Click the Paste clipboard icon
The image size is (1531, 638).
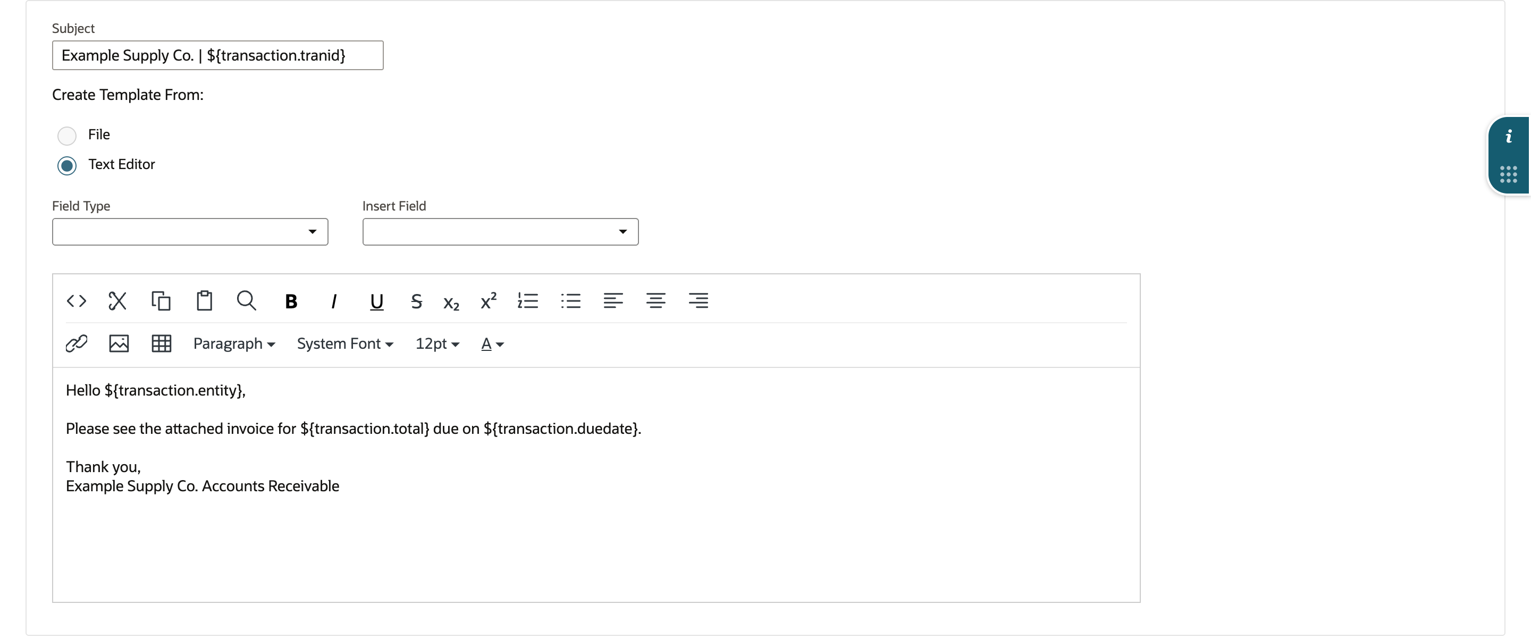tap(204, 301)
